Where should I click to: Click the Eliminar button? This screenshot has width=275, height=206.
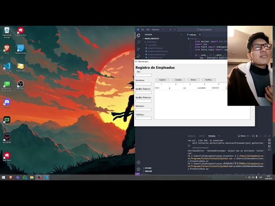(x=193, y=80)
